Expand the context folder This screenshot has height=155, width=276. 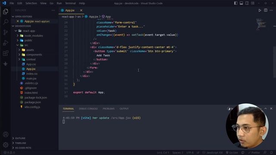pyautogui.click(x=19, y=59)
